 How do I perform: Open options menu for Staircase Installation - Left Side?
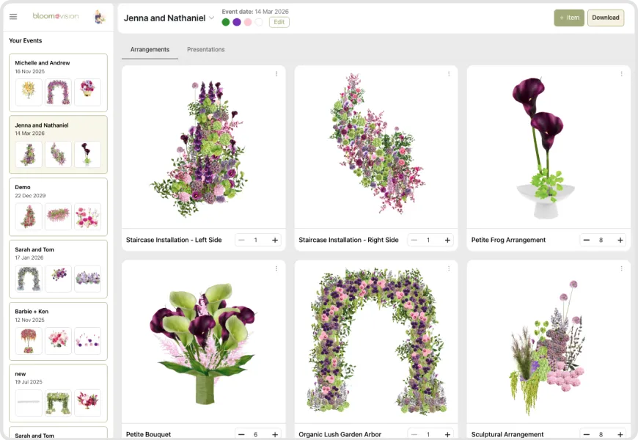(x=276, y=74)
